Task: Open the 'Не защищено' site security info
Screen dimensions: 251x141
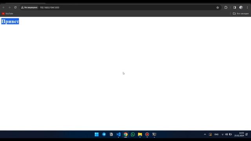Action: 29,7
